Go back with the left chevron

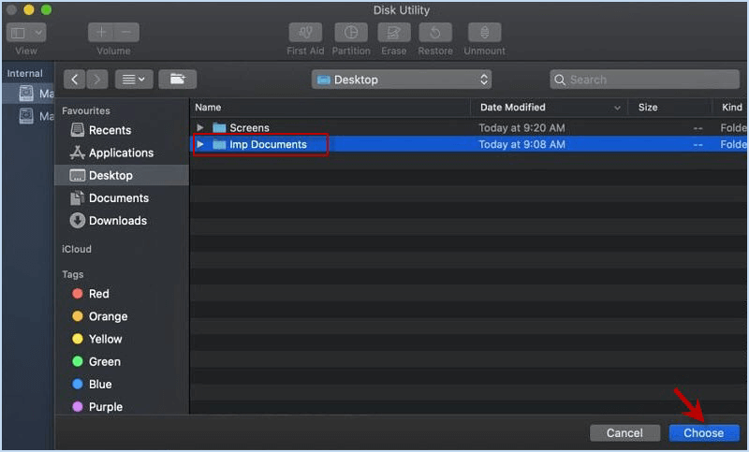coord(75,80)
